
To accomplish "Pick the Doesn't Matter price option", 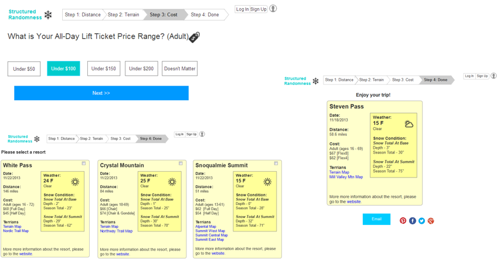I will click(180, 69).
